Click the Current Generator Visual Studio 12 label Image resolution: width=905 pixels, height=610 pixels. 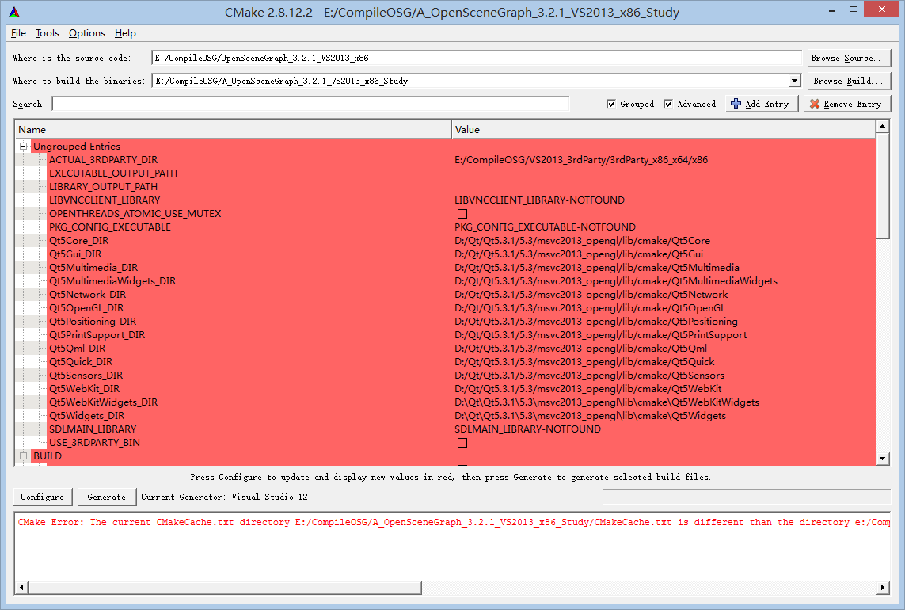click(225, 497)
